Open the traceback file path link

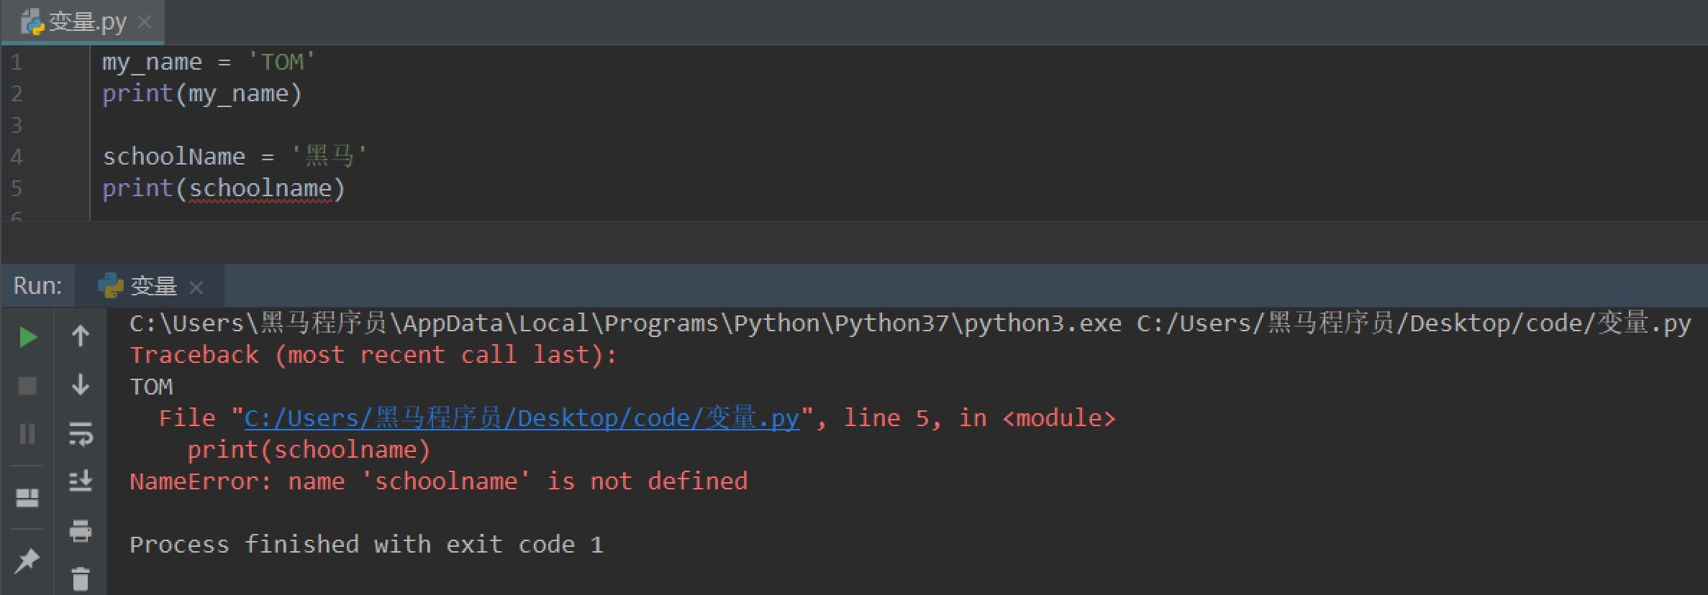[x=522, y=418]
